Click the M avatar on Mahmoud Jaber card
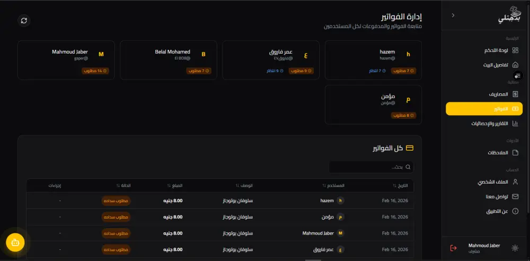Screen dimensions: 530x261 (x=101, y=55)
